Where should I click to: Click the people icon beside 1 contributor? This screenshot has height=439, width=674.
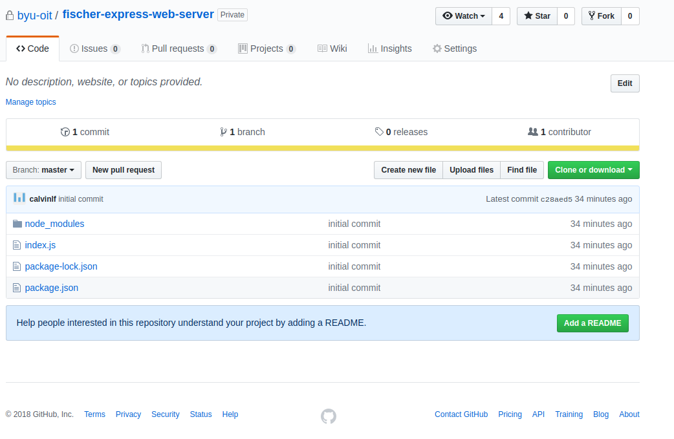coord(532,131)
